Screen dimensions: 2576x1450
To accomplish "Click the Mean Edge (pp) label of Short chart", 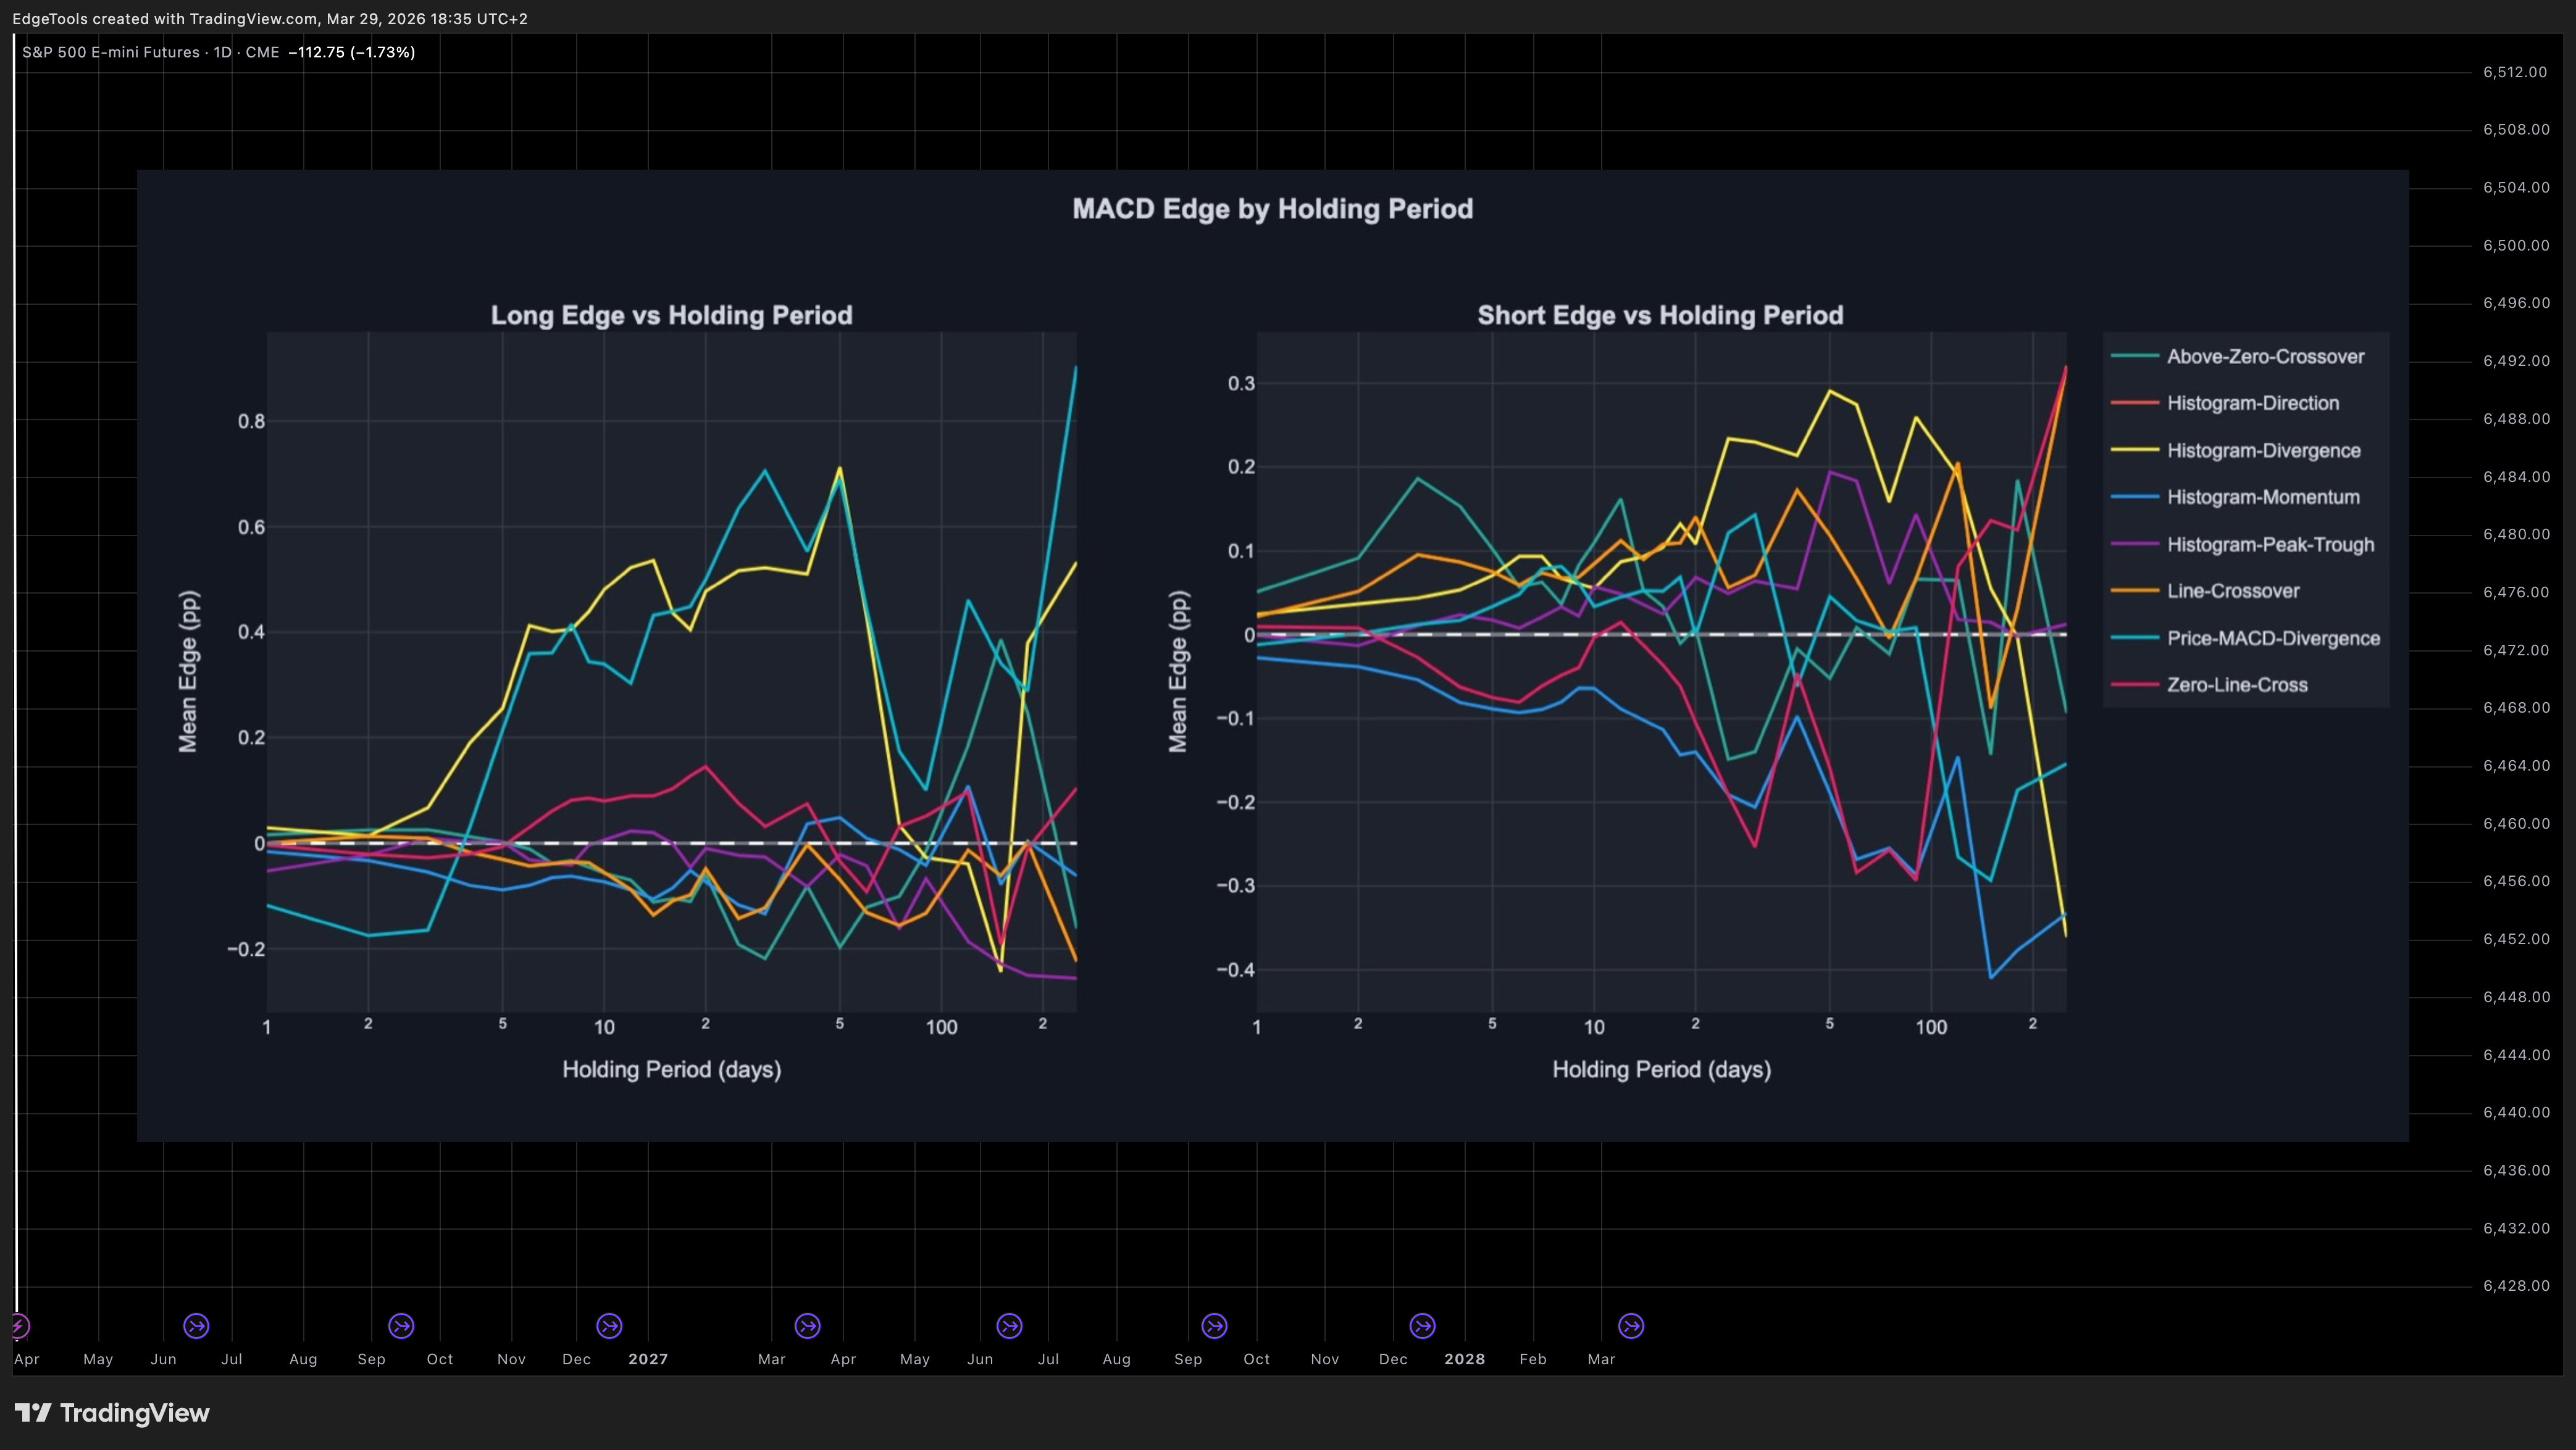I will (x=1178, y=671).
